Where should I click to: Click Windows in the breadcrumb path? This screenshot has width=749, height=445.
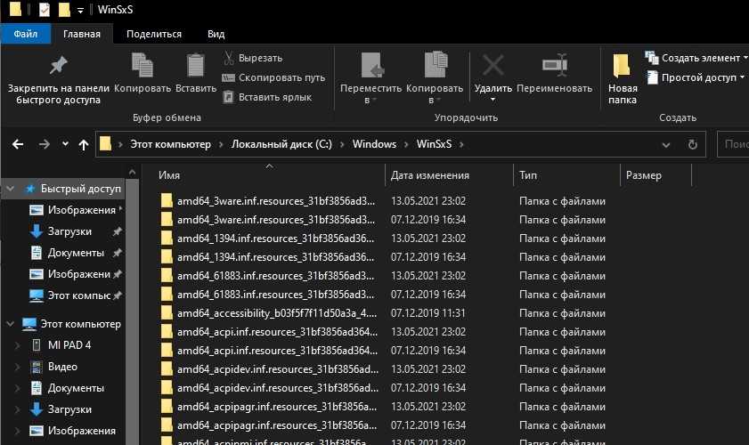click(374, 144)
